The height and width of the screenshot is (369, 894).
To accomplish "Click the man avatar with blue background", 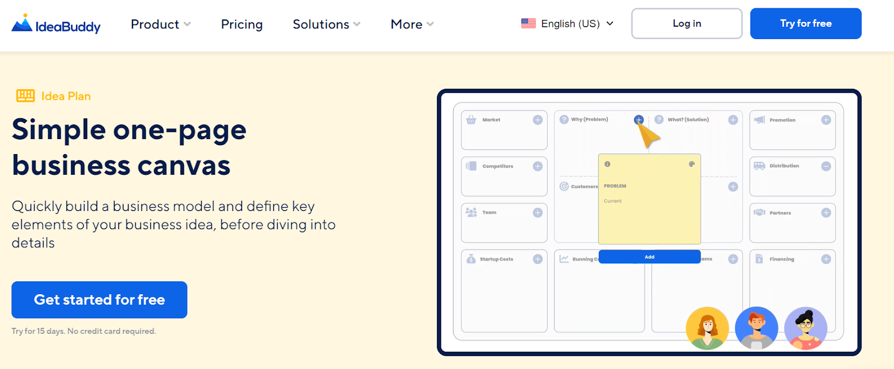I will (757, 328).
